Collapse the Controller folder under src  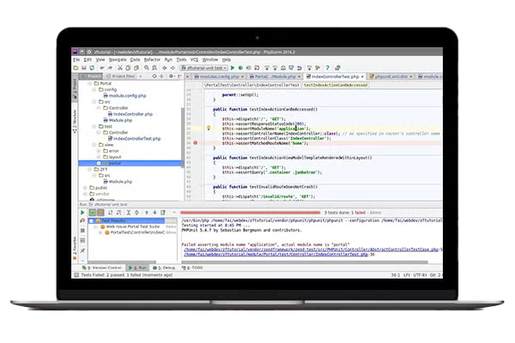(x=97, y=107)
